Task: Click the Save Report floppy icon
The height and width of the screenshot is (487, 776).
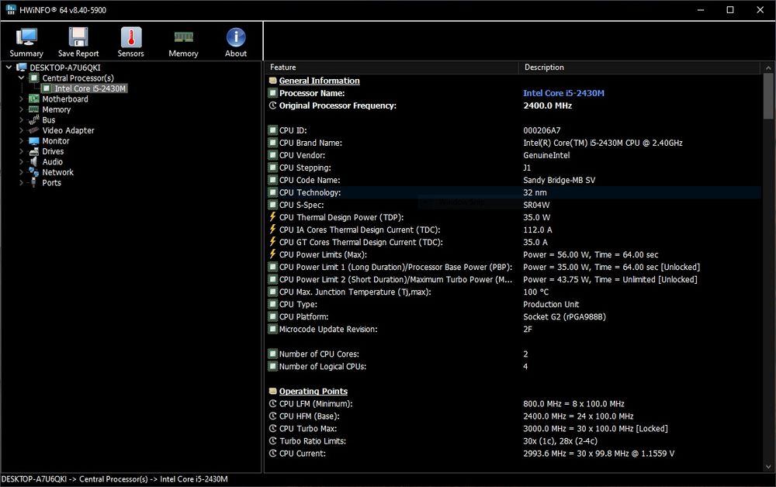Action: pos(78,37)
